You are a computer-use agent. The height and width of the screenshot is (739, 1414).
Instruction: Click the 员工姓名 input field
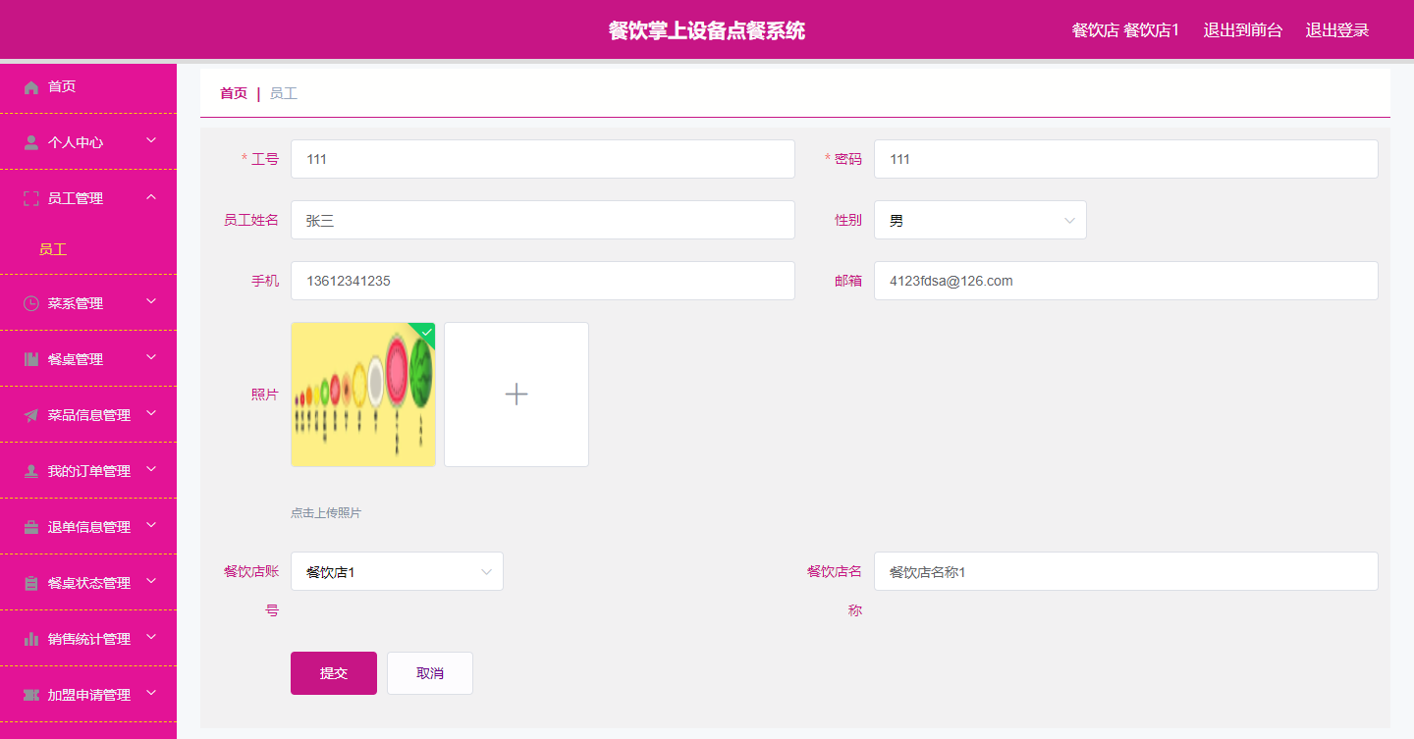(x=543, y=220)
